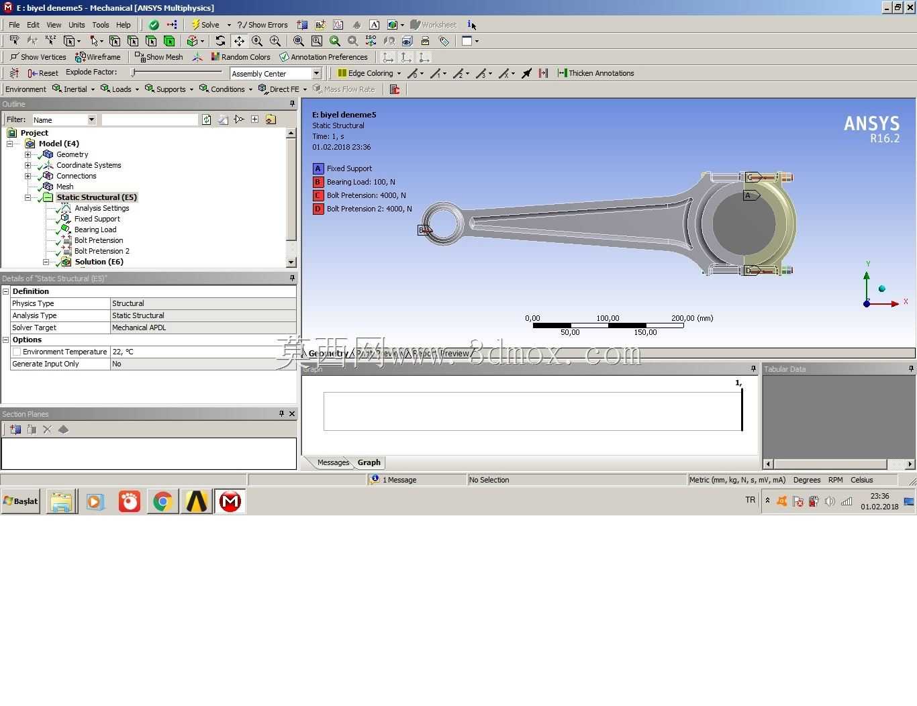Click the green checkmark toolbar icon
Image resolution: width=917 pixels, height=706 pixels.
click(x=154, y=25)
